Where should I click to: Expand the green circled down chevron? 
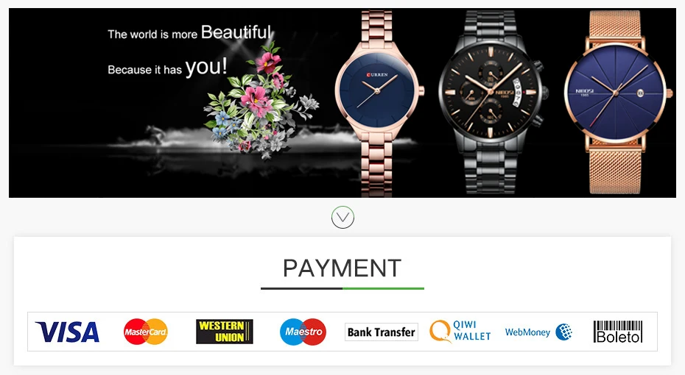pyautogui.click(x=342, y=218)
